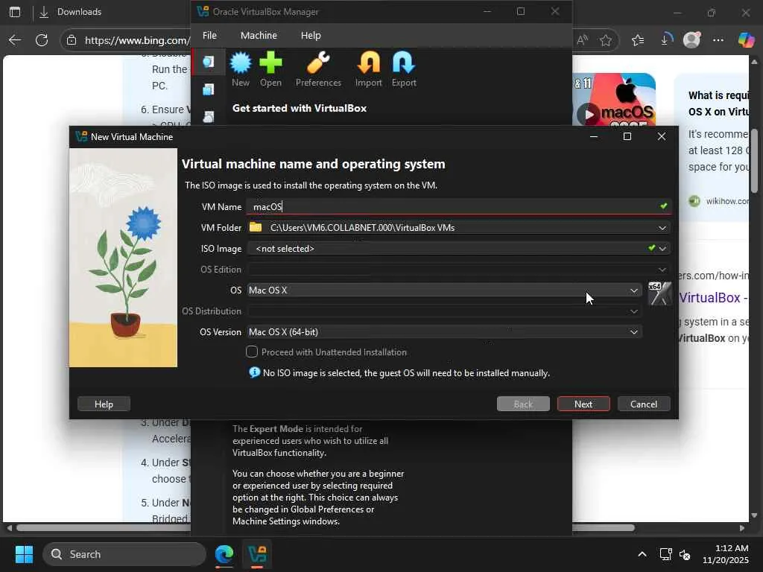Screen dimensions: 763x572
Task: Click the New machine icon in VirtualBox Manager
Action: pos(241,69)
